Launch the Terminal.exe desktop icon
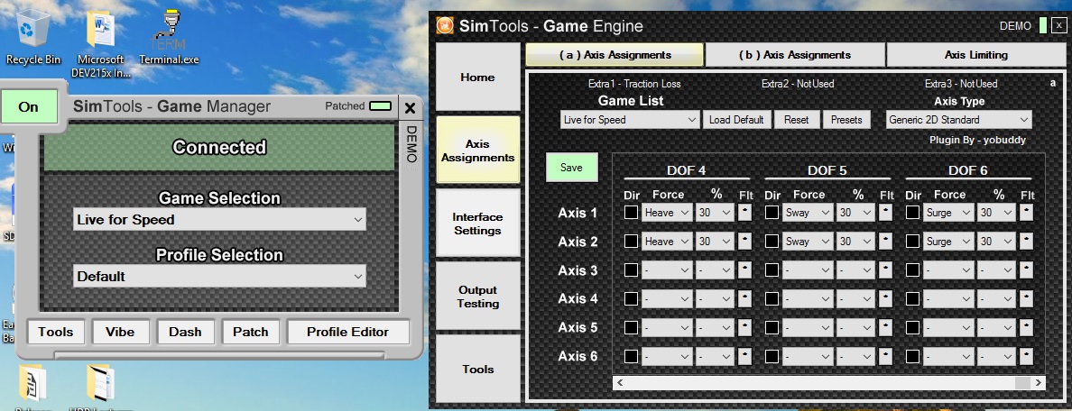The width and height of the screenshot is (1072, 411). 169,38
